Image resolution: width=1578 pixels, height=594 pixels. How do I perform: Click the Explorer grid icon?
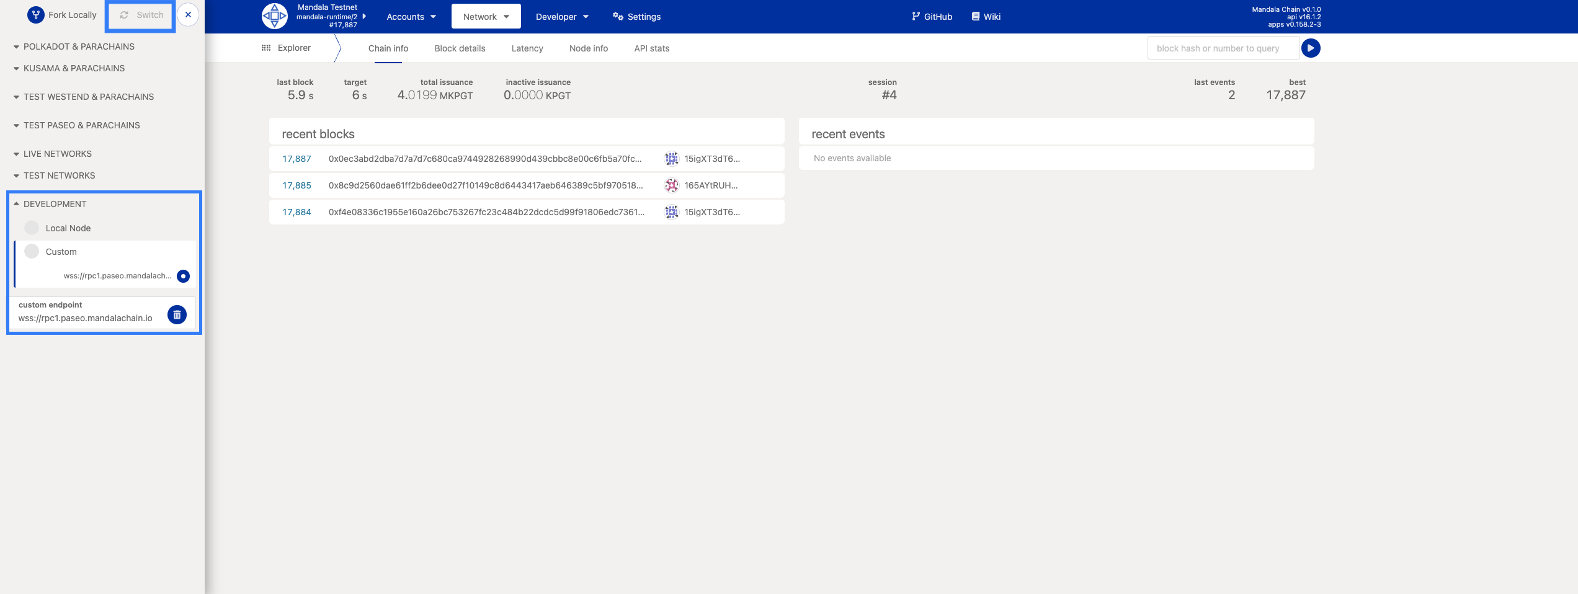(266, 48)
